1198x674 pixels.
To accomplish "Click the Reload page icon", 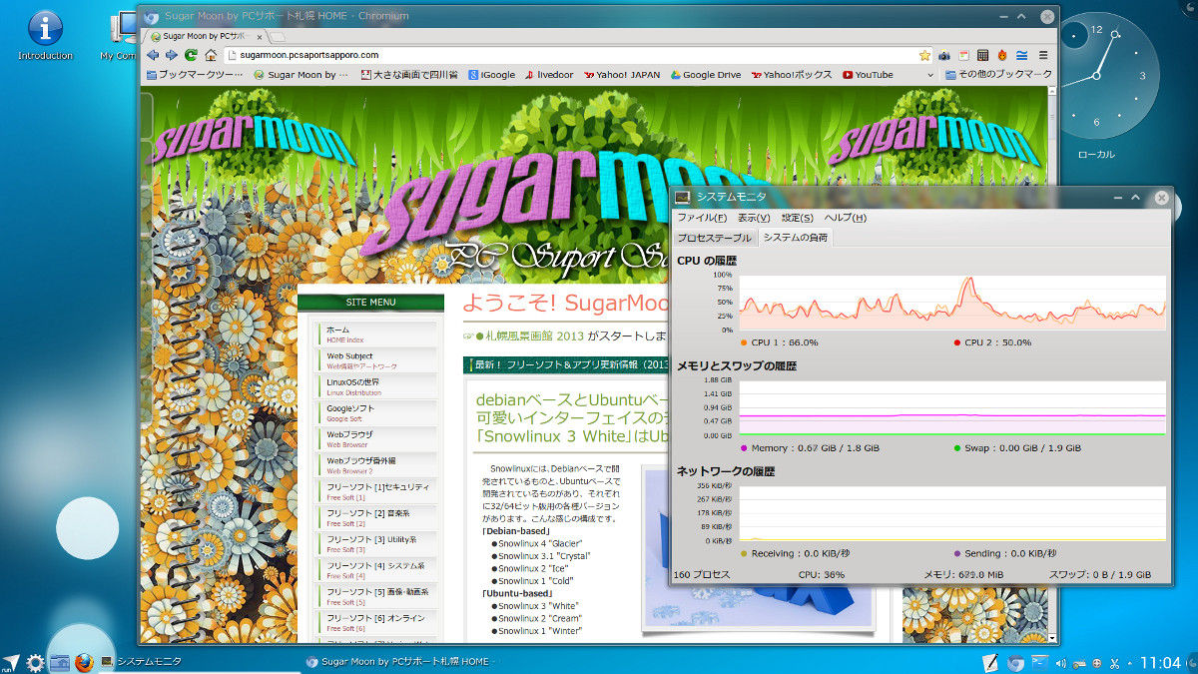I will point(190,57).
